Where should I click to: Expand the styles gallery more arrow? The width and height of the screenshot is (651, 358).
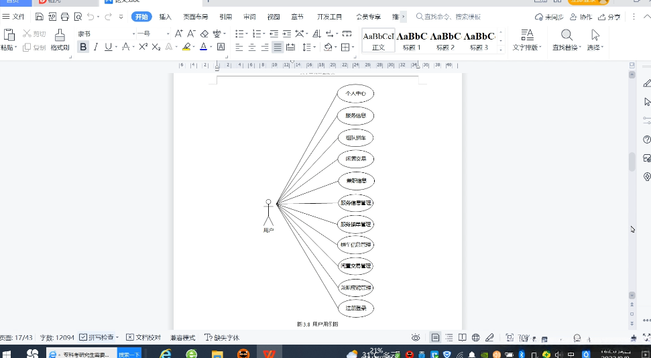[501, 50]
